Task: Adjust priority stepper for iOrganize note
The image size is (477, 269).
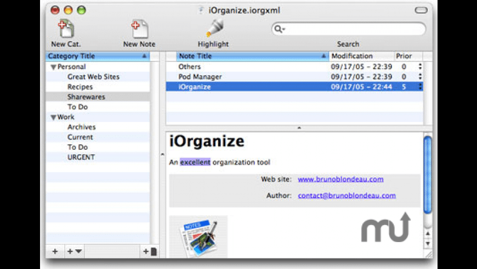Action: pyautogui.click(x=420, y=87)
